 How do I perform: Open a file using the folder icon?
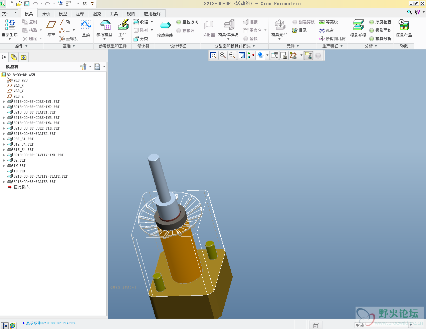click(x=19, y=4)
